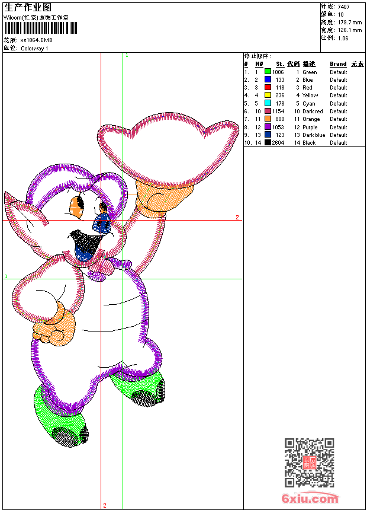Select the 'Red' description text
Image resolution: width=367 pixels, height=510 pixels.
coord(307,88)
